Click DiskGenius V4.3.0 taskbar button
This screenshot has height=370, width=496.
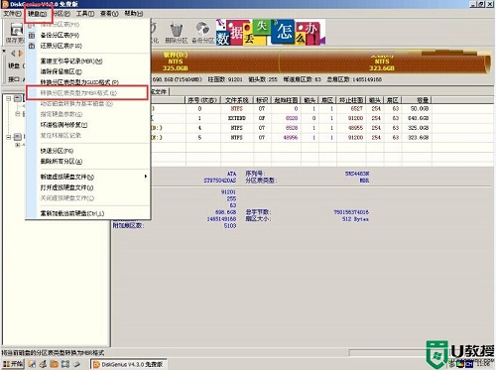point(129,364)
